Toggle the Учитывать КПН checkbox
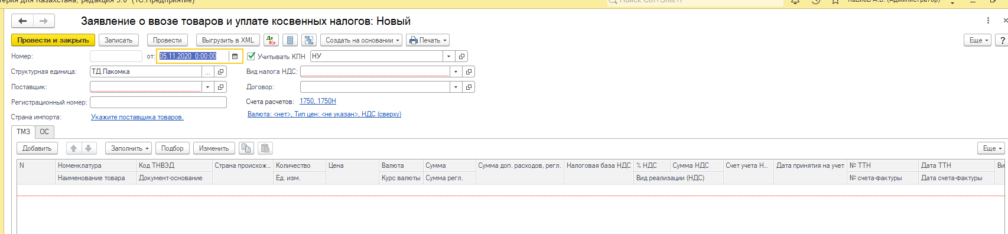 coord(251,56)
